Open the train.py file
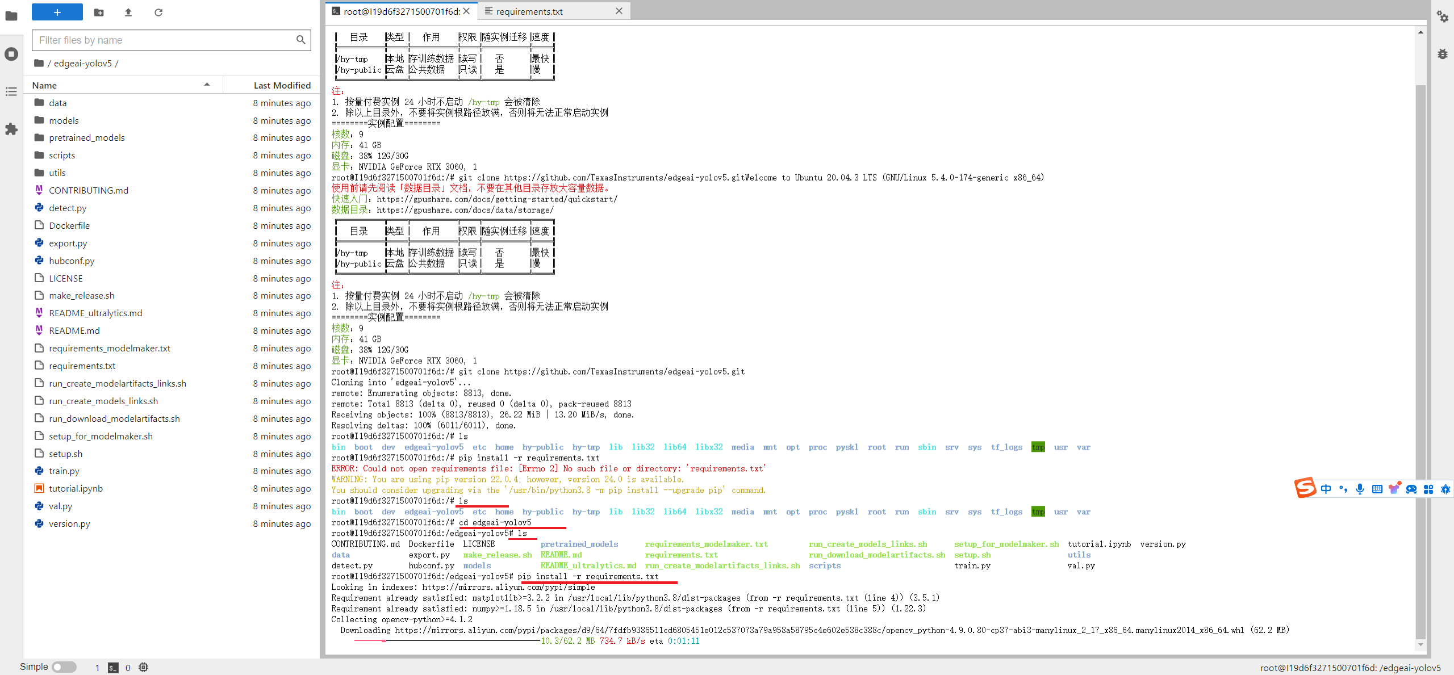Viewport: 1454px width, 675px height. click(64, 471)
